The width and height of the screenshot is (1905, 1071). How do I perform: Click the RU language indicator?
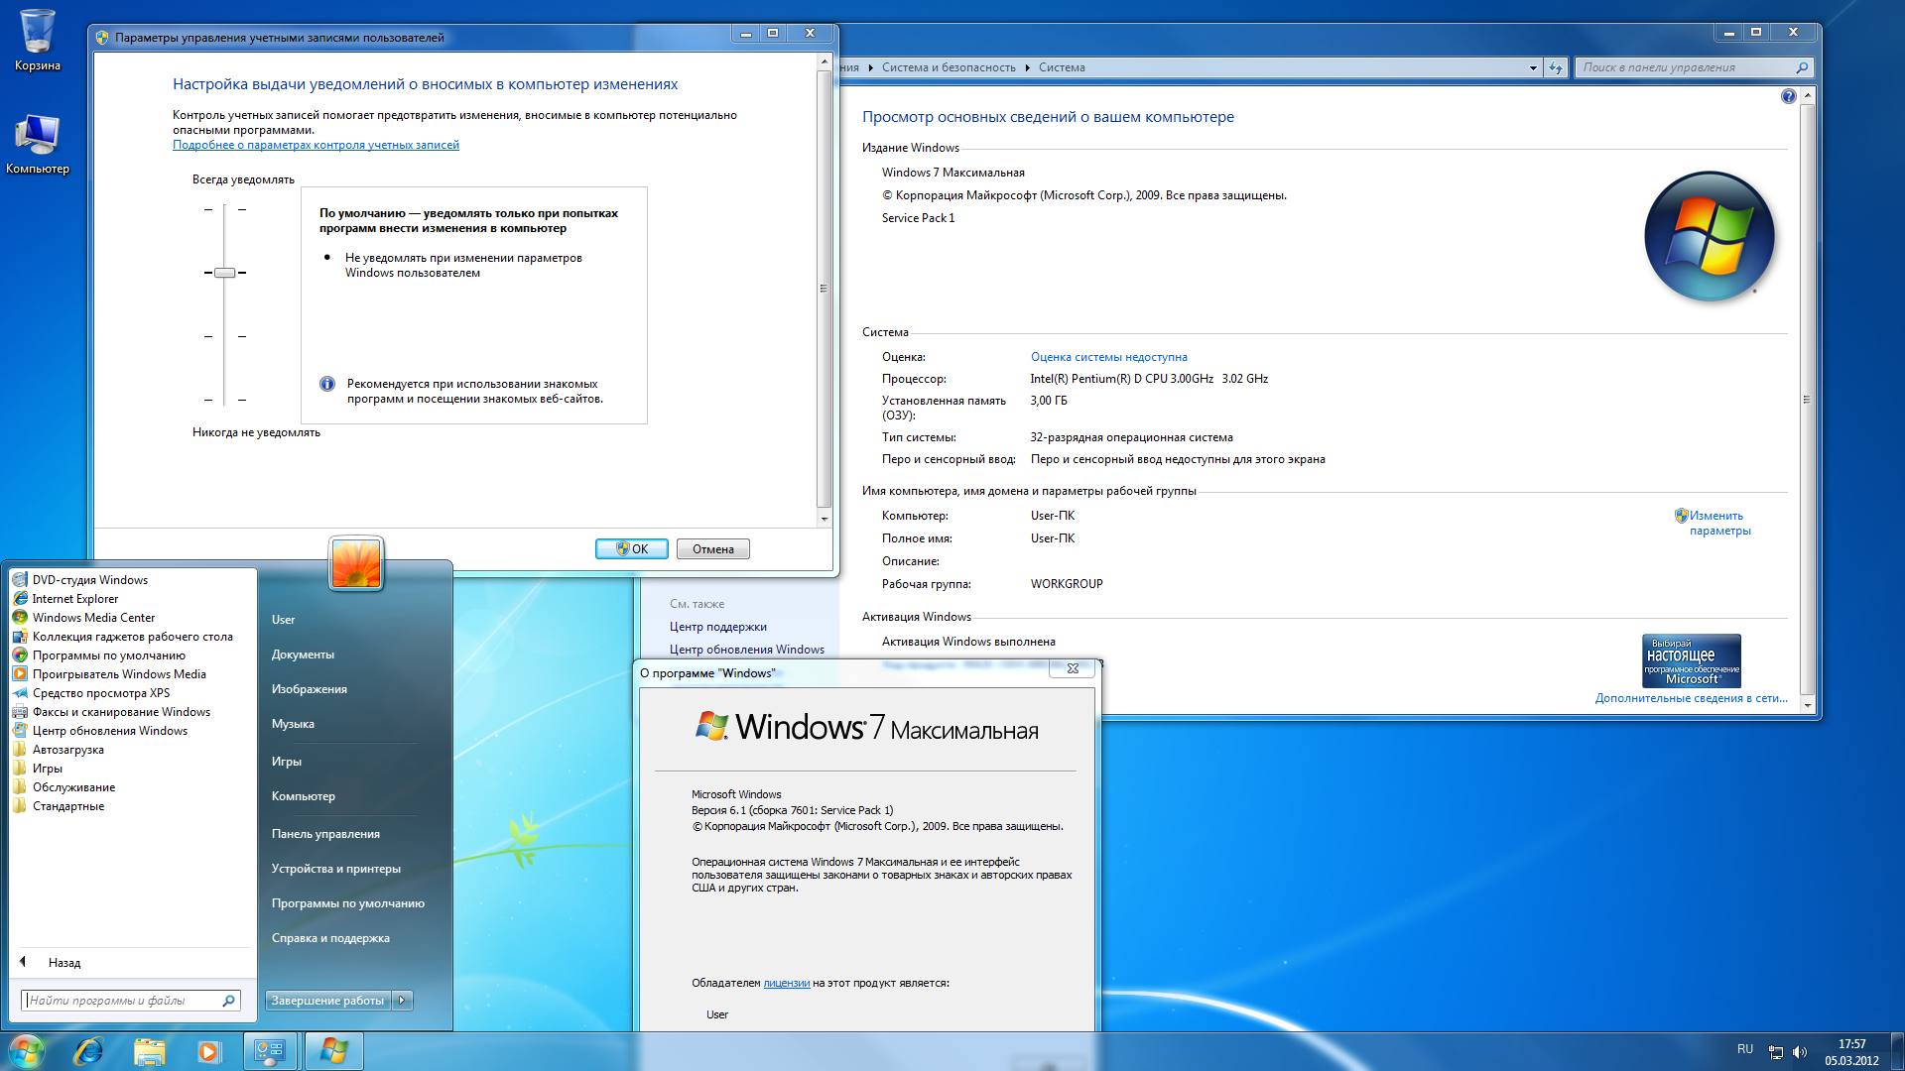coord(1745,1049)
